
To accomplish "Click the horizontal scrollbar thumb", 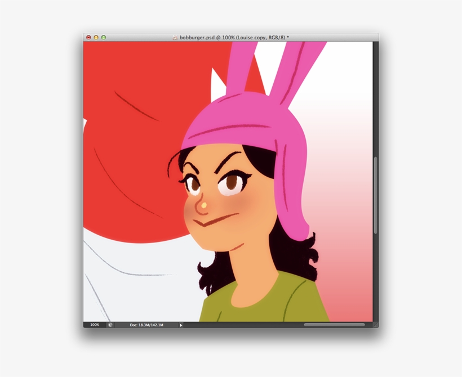I will [334, 325].
